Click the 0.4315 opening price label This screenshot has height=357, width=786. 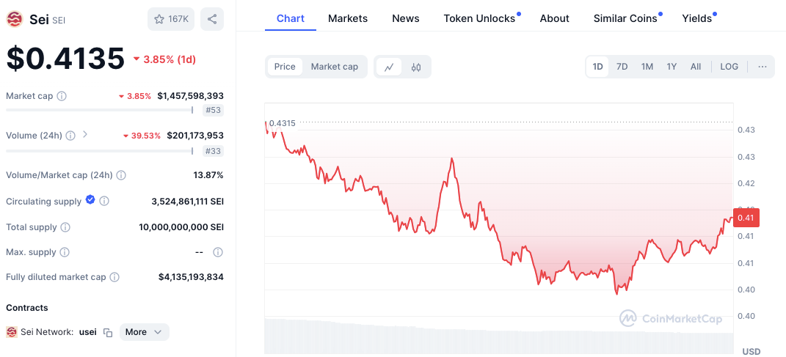tap(283, 122)
